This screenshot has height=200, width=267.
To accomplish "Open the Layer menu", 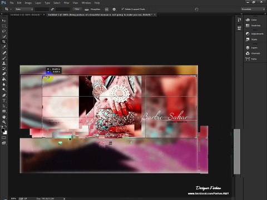I will [x=38, y=3].
